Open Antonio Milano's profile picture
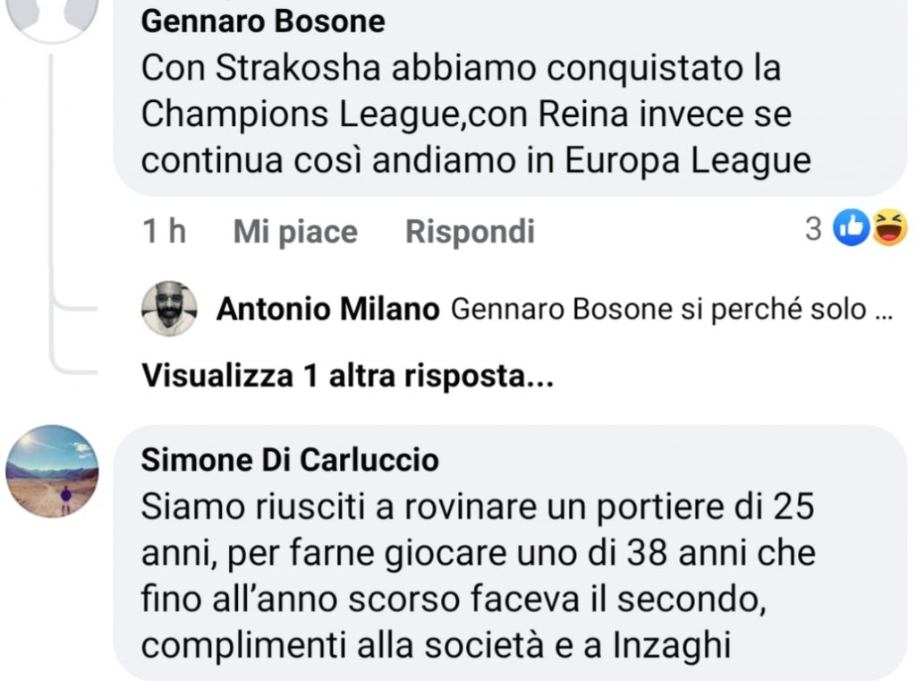Viewport: 916px width, 681px height. click(x=169, y=309)
